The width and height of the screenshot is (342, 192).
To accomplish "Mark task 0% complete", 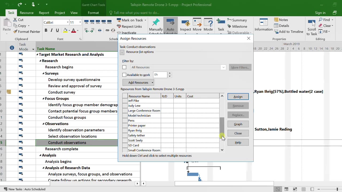I will (x=86, y=22).
